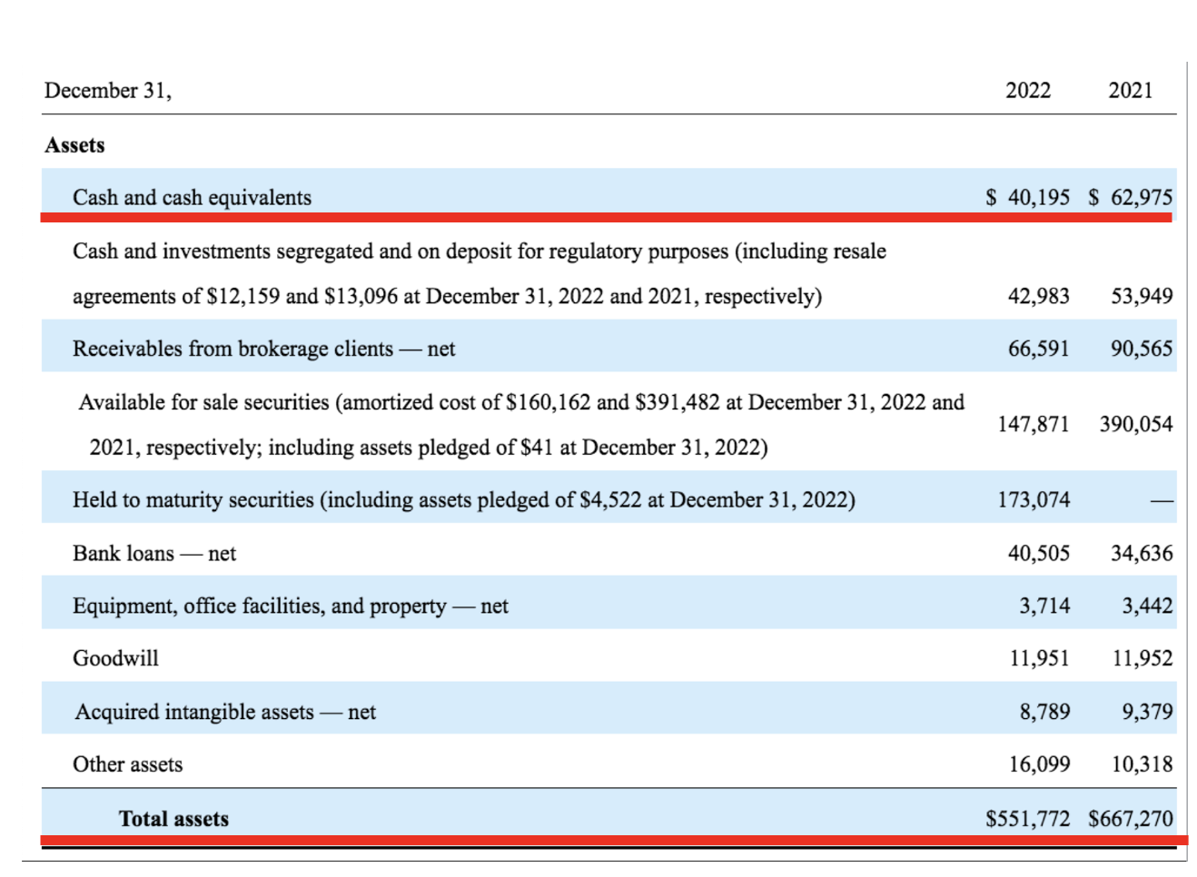The image size is (1197, 877).
Task: Select the value 16,099
Action: tap(1040, 764)
